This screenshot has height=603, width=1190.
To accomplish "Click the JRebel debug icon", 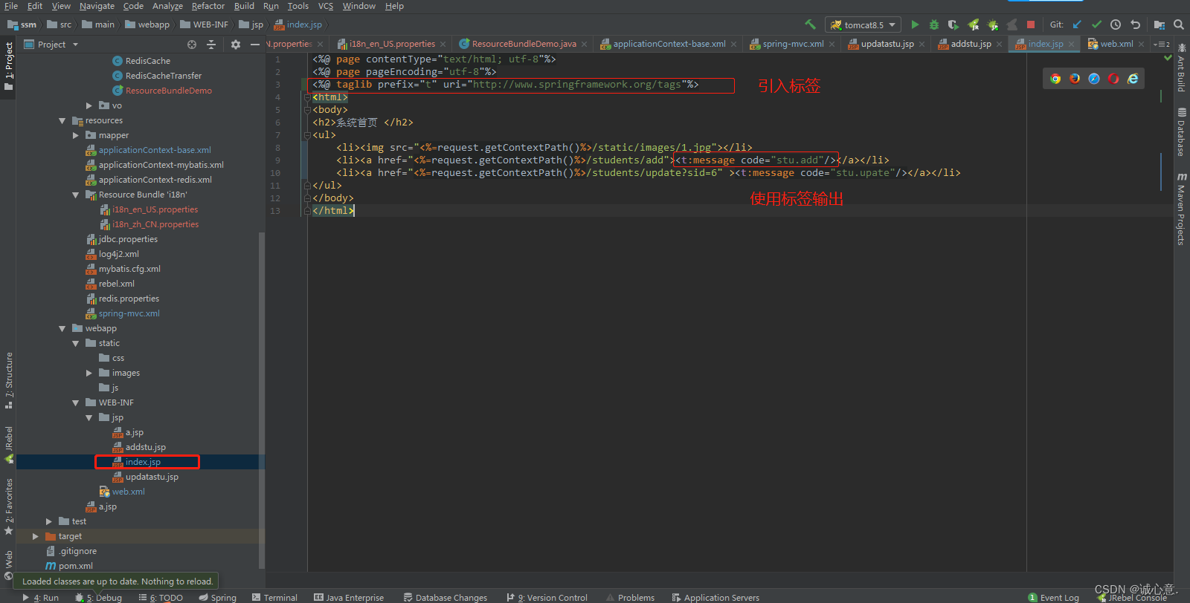I will [x=992, y=25].
